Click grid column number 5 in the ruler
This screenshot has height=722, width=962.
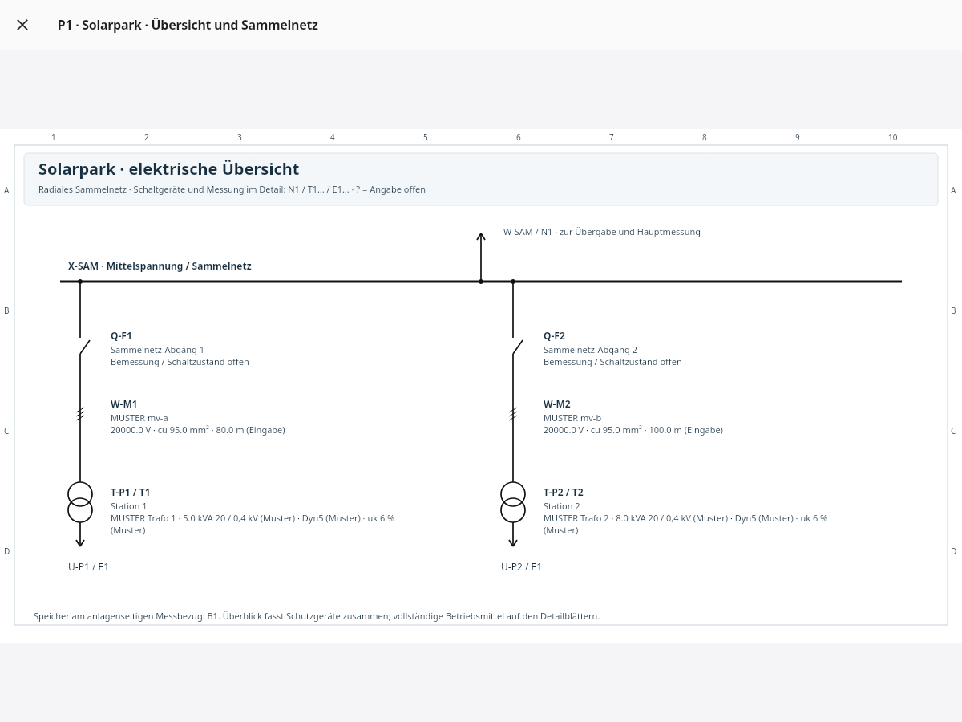(426, 137)
